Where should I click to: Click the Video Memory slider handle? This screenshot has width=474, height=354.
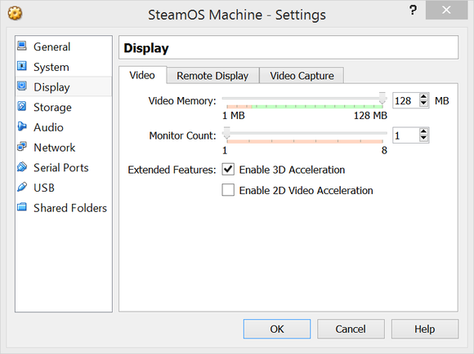382,99
